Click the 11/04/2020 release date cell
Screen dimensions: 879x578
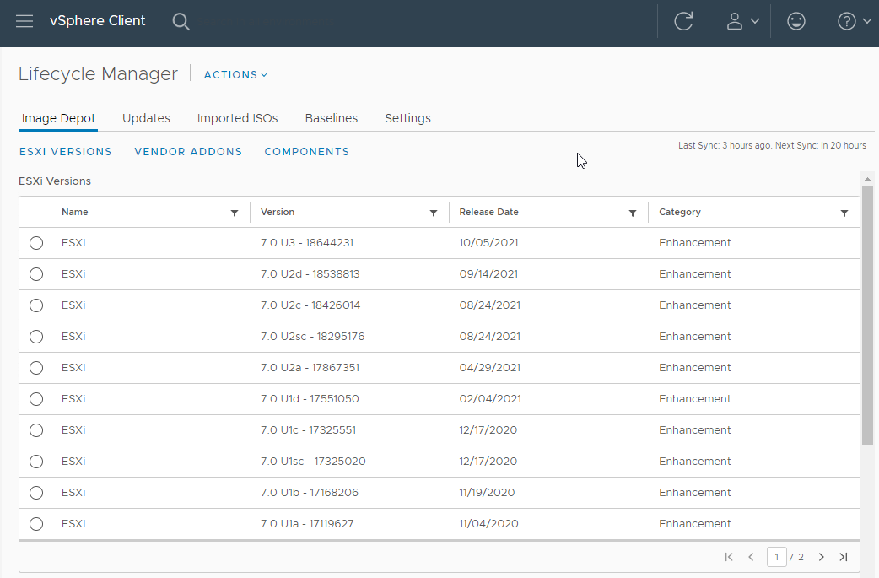point(488,524)
